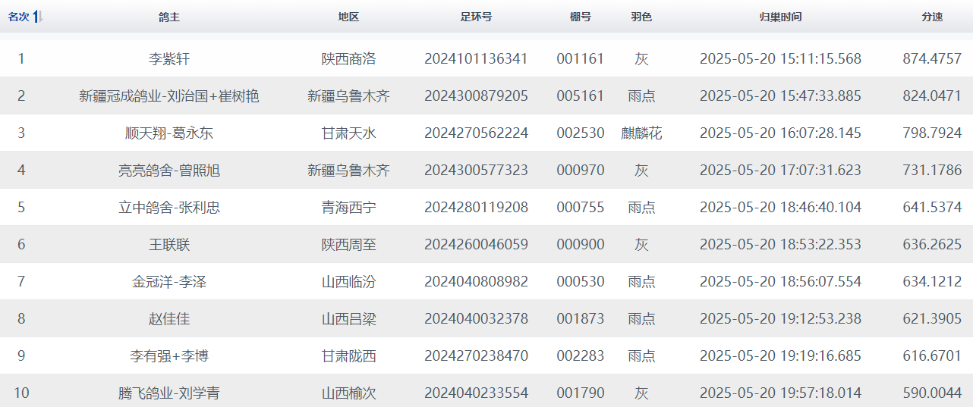Click return time 2025-05-20 19:12:53.238
Viewport: 973px width, 407px height.
780,319
